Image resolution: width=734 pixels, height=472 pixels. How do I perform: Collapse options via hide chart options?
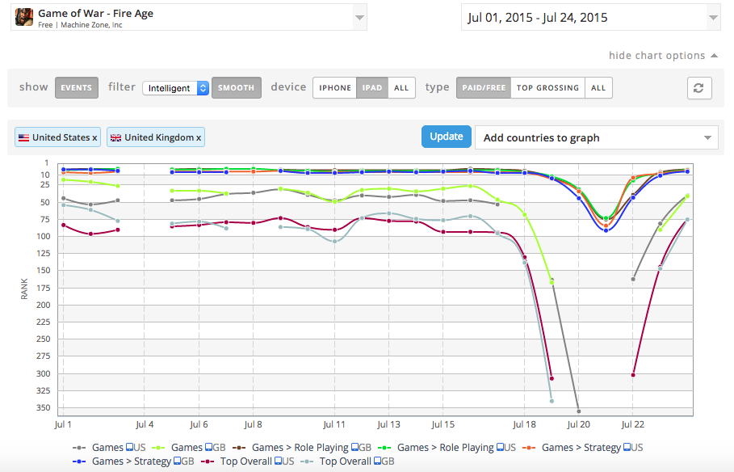(662, 56)
